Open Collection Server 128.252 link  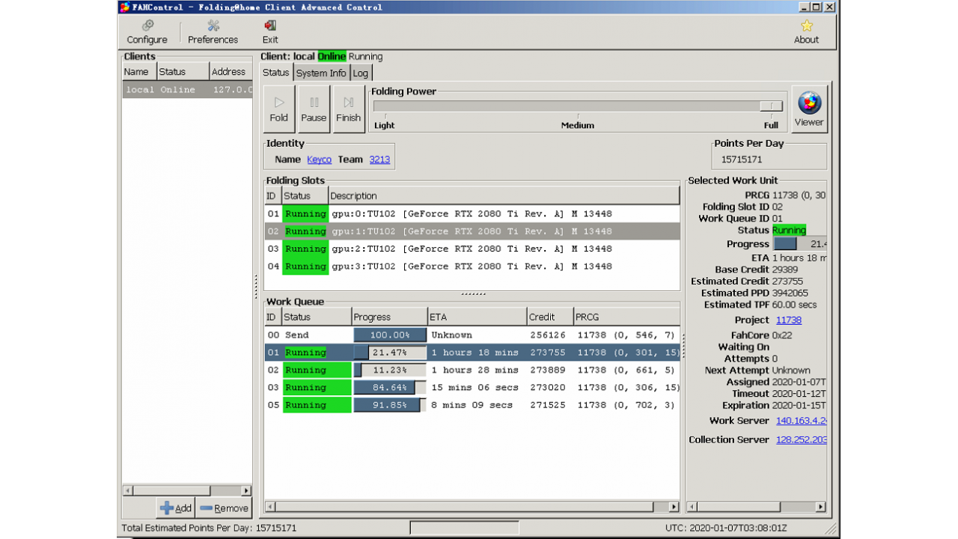click(x=802, y=439)
